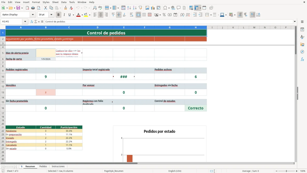Click the Insert Special Character omega icon
This screenshot has height=173, width=307.
point(165,8)
